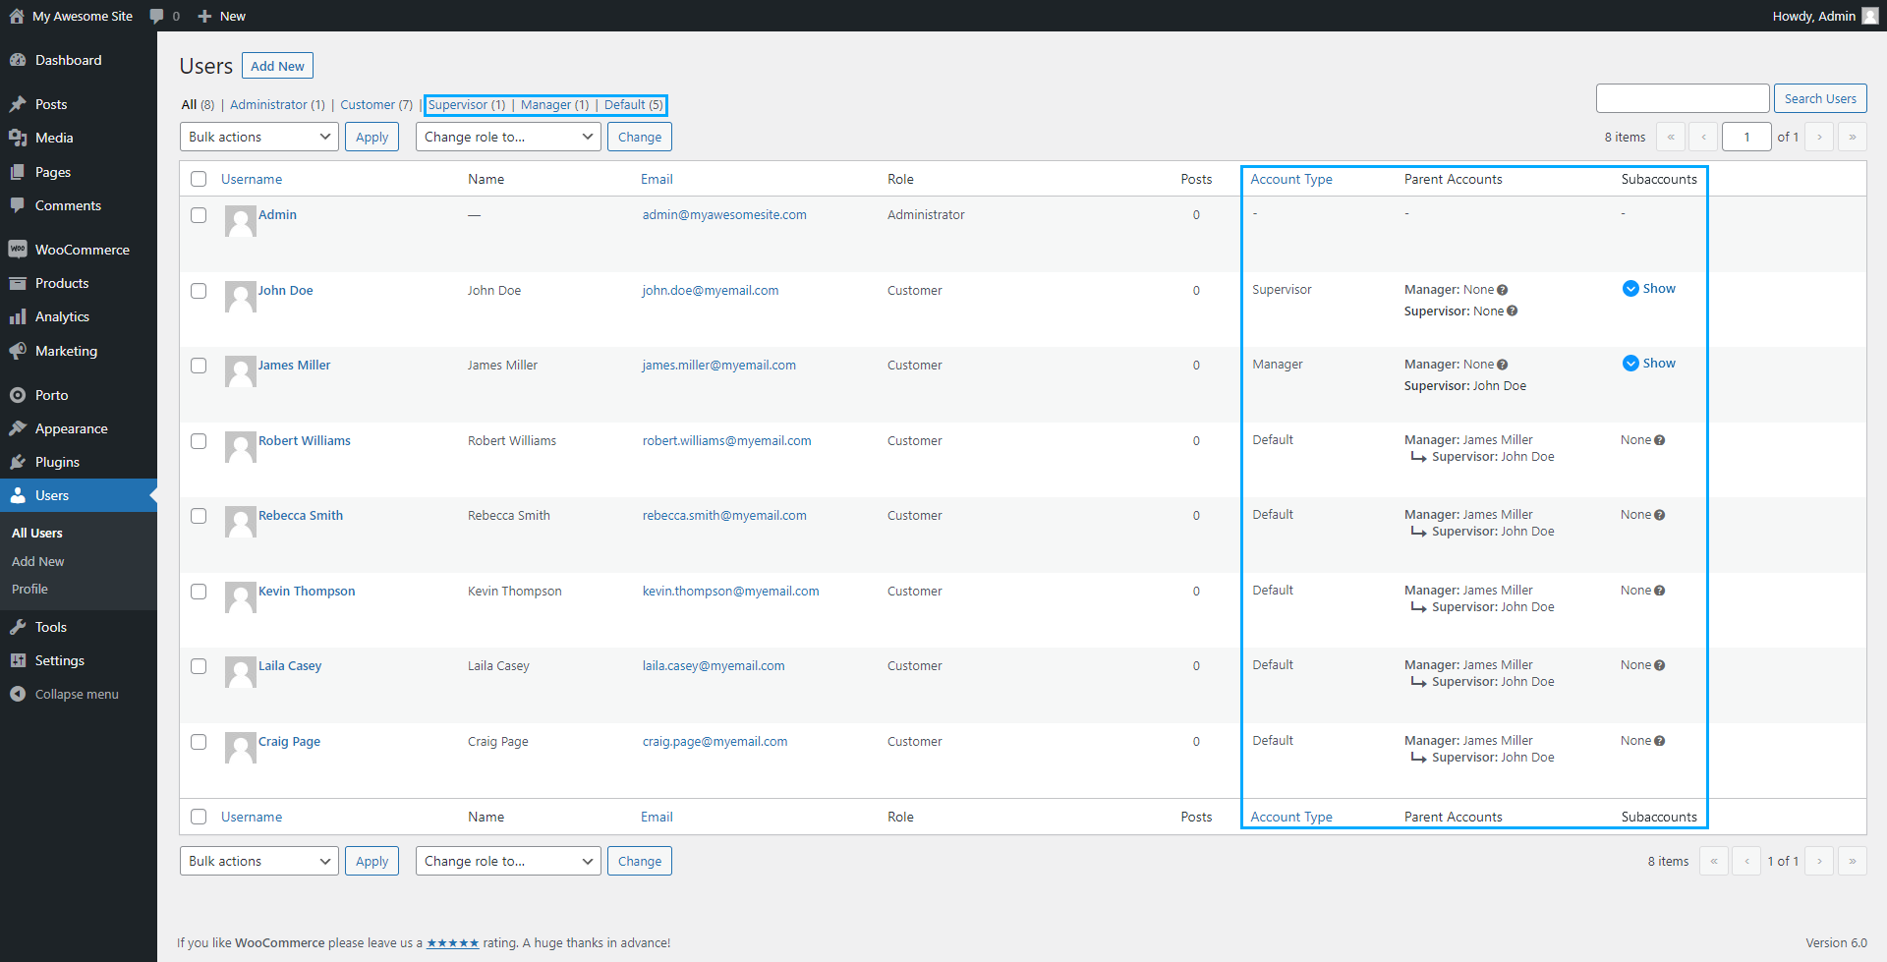Click the Marketing megaphone icon
Screen dimensions: 1887x962
click(x=18, y=351)
